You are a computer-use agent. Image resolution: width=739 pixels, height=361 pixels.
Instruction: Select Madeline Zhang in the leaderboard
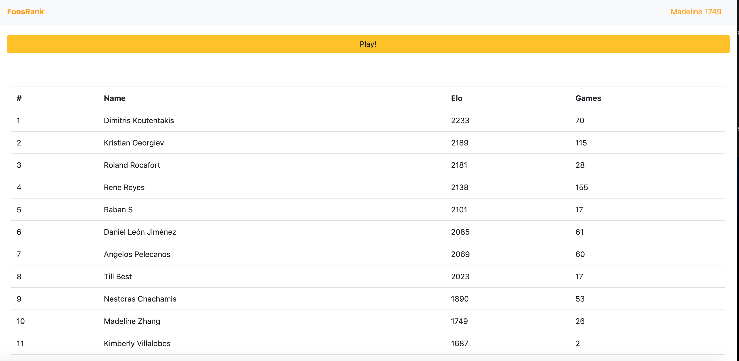tap(132, 321)
